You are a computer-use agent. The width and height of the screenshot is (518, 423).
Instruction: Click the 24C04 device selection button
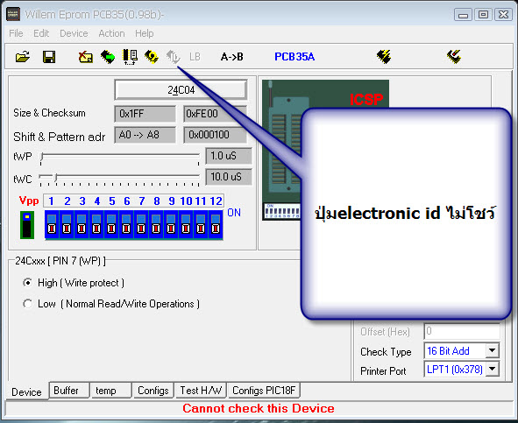coord(181,90)
